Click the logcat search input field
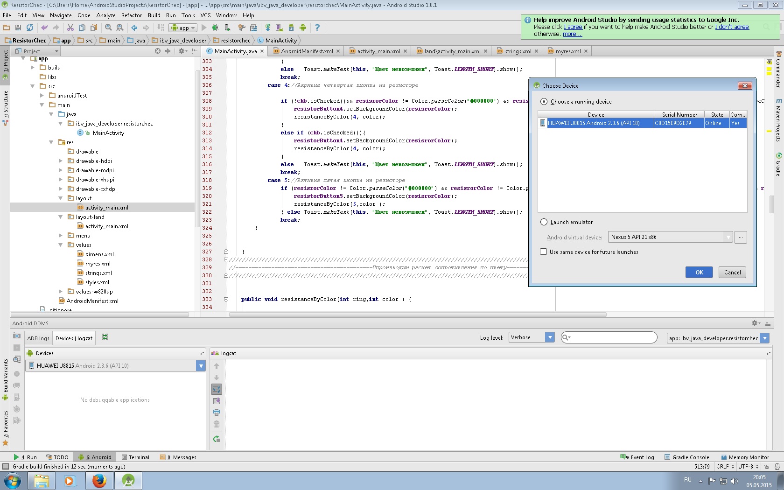 point(609,337)
